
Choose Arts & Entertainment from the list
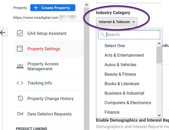pos(124,55)
